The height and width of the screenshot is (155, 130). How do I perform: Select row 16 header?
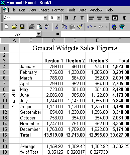5,135
